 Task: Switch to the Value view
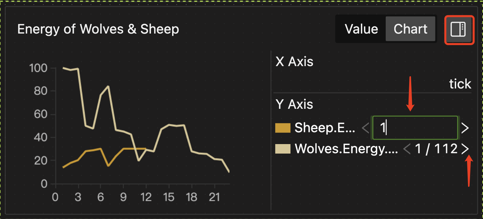361,29
